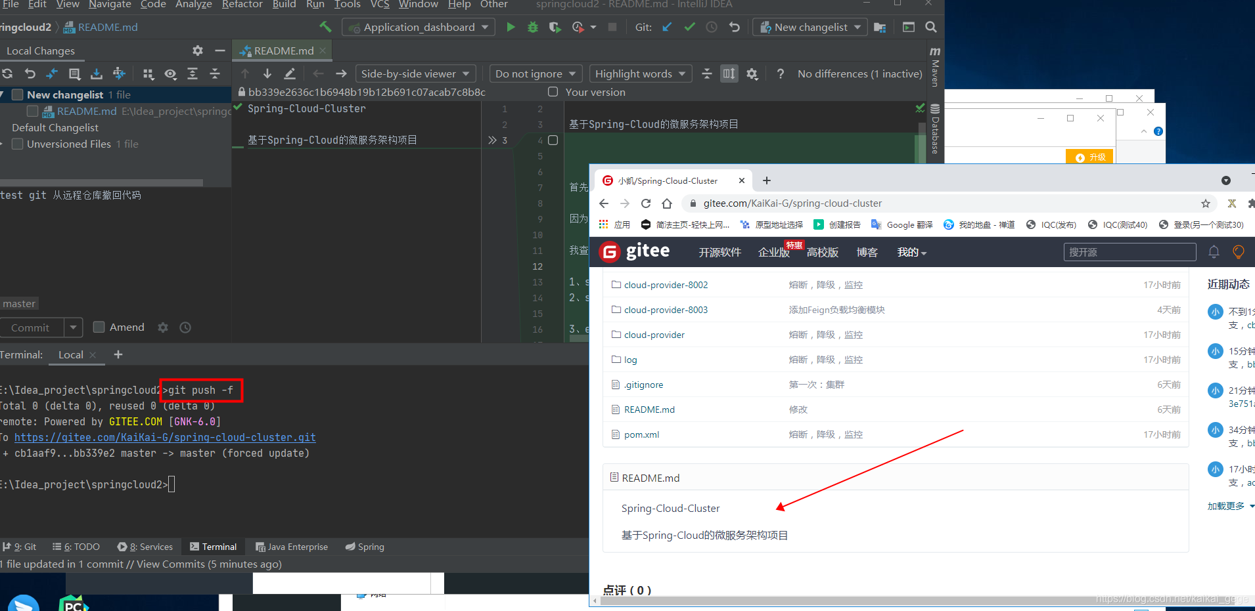This screenshot has height=611, width=1255.
Task: Enable the Amend checkbox
Action: click(99, 327)
